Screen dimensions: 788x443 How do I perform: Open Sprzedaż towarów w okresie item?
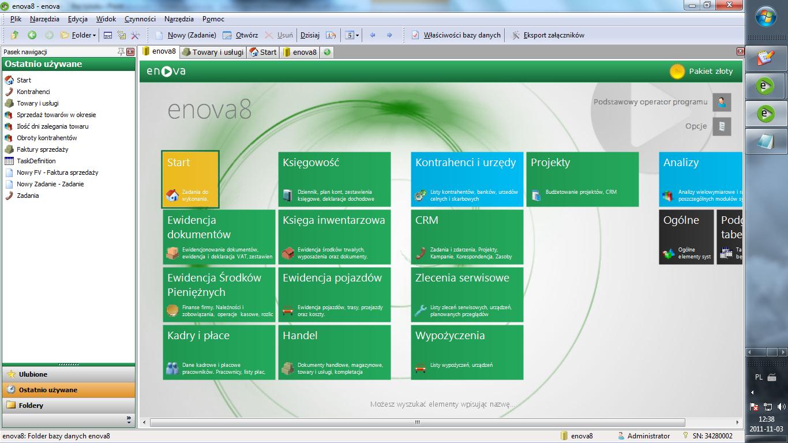click(56, 115)
